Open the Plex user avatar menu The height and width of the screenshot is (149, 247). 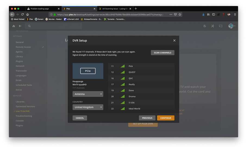[x=232, y=26]
